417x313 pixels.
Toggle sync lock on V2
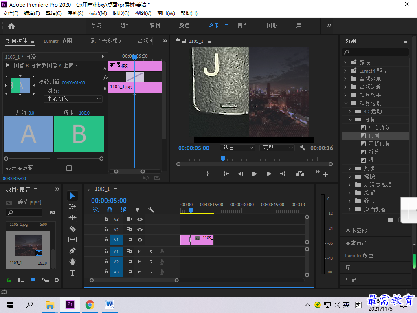coord(129,229)
